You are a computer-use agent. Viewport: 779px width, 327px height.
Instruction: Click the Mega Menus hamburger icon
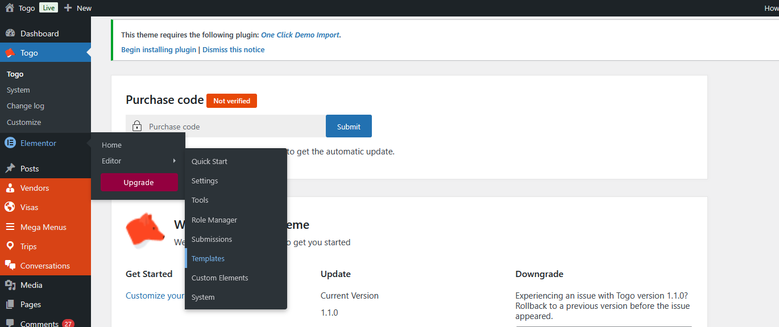pos(10,227)
